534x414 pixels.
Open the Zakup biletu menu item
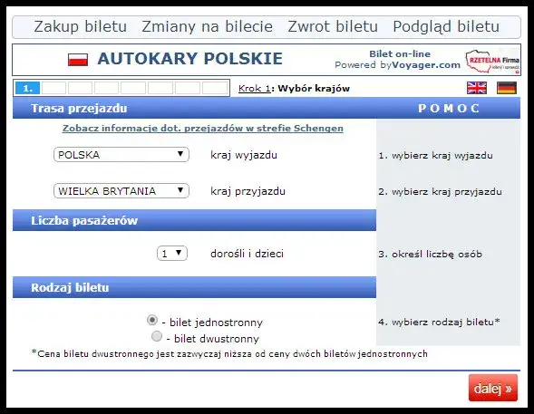[81, 26]
